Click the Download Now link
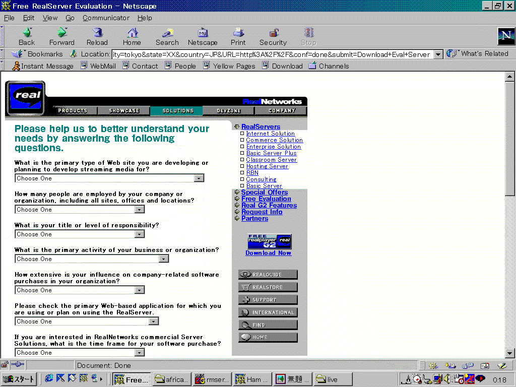 [268, 253]
